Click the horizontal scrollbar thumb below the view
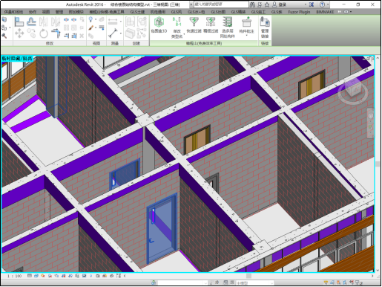Screen dimensions: 382x287 248,276
